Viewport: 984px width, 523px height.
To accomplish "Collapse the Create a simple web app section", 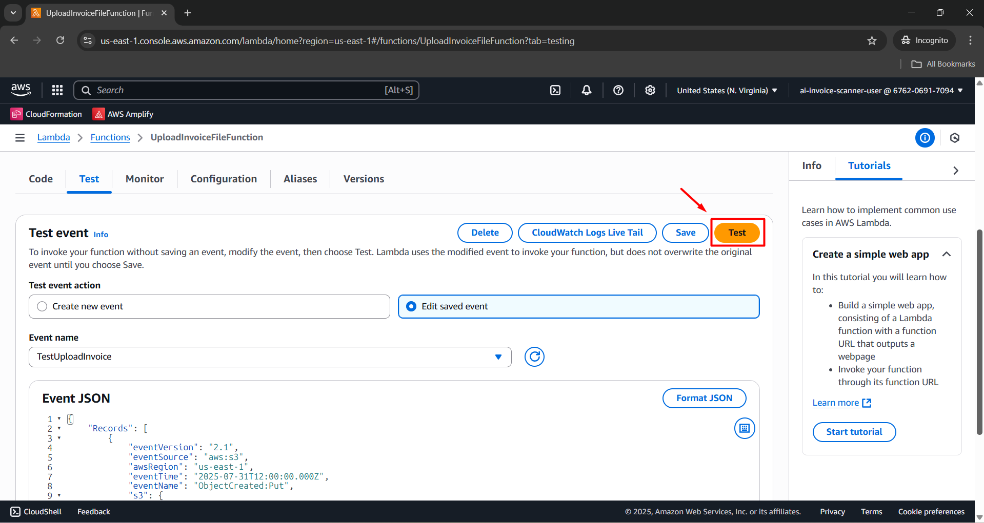I will [947, 254].
